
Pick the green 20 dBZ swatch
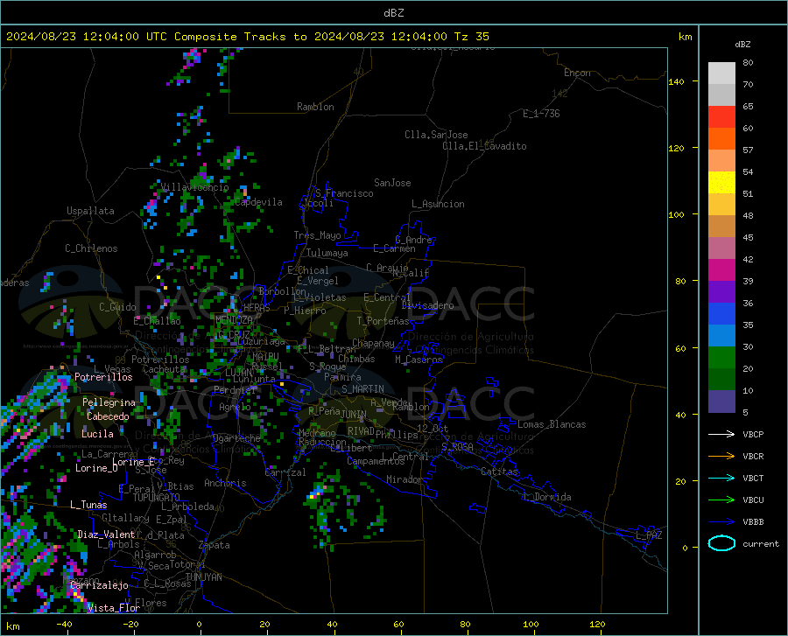tap(721, 358)
